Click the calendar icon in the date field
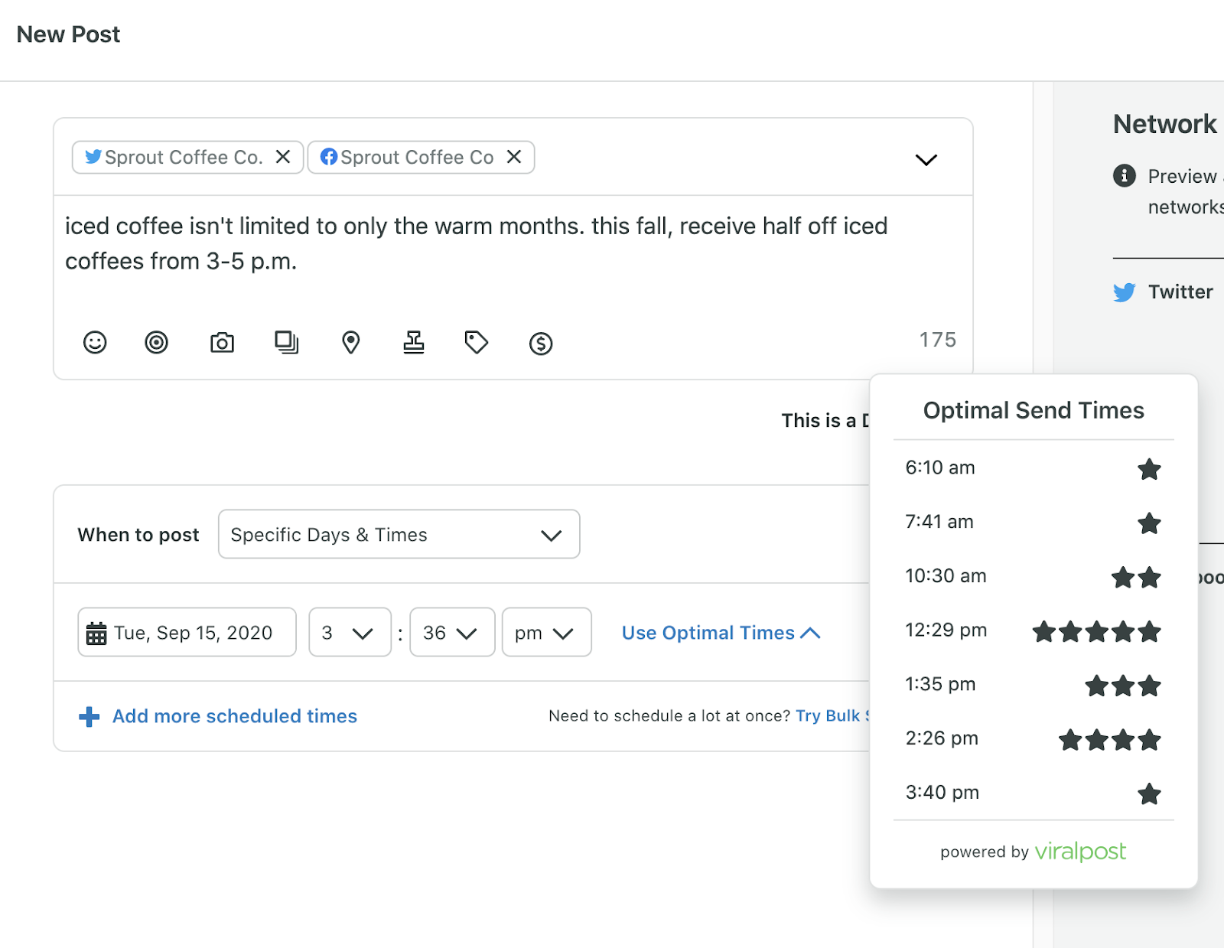Image resolution: width=1224 pixels, height=948 pixels. coord(96,632)
